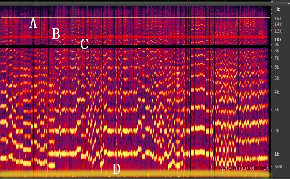Screen dimensions: 290x179
Task: Click the 4k frequency axis label
Action: [x=277, y=92]
